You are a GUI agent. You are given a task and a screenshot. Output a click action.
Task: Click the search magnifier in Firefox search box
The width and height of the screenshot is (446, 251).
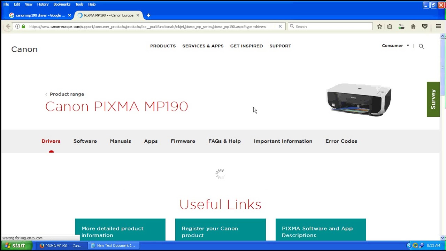pos(292,26)
